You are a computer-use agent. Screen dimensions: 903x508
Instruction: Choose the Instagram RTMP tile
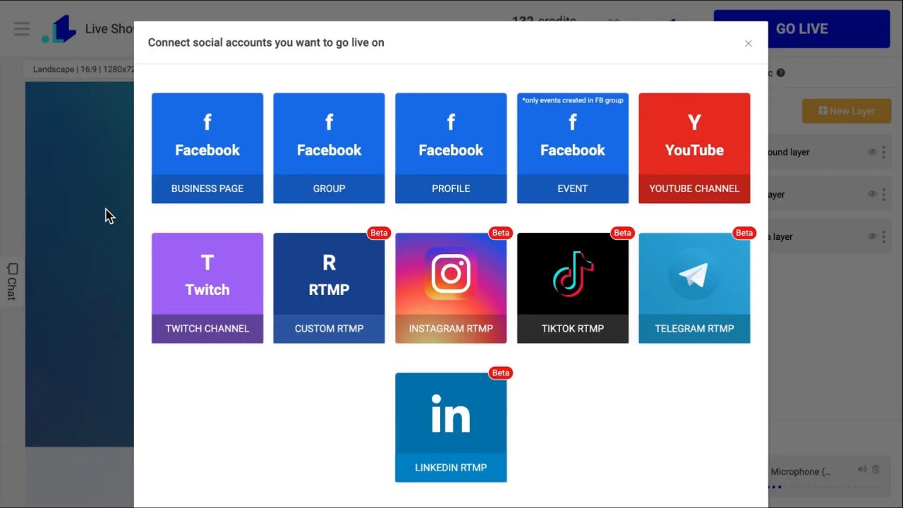click(x=451, y=288)
